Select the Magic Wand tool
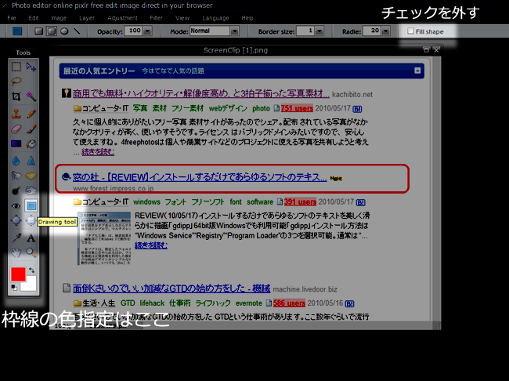The width and height of the screenshot is (509, 381). pos(31,96)
